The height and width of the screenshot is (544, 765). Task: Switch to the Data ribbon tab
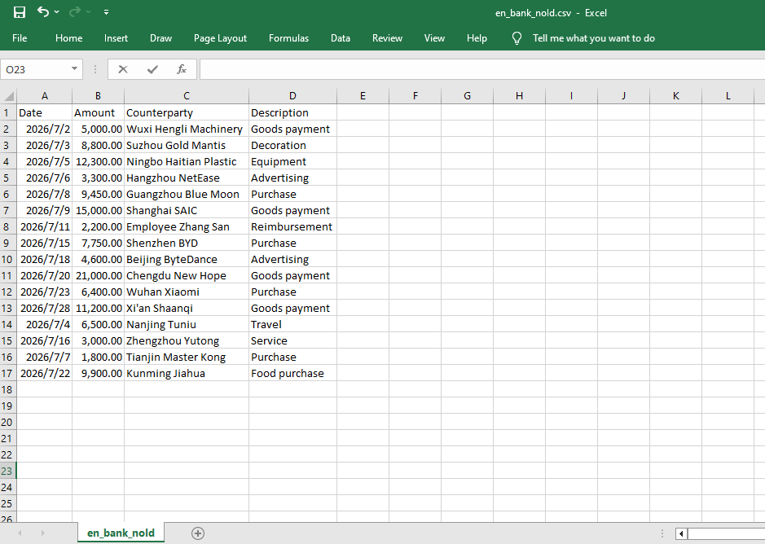tap(340, 38)
